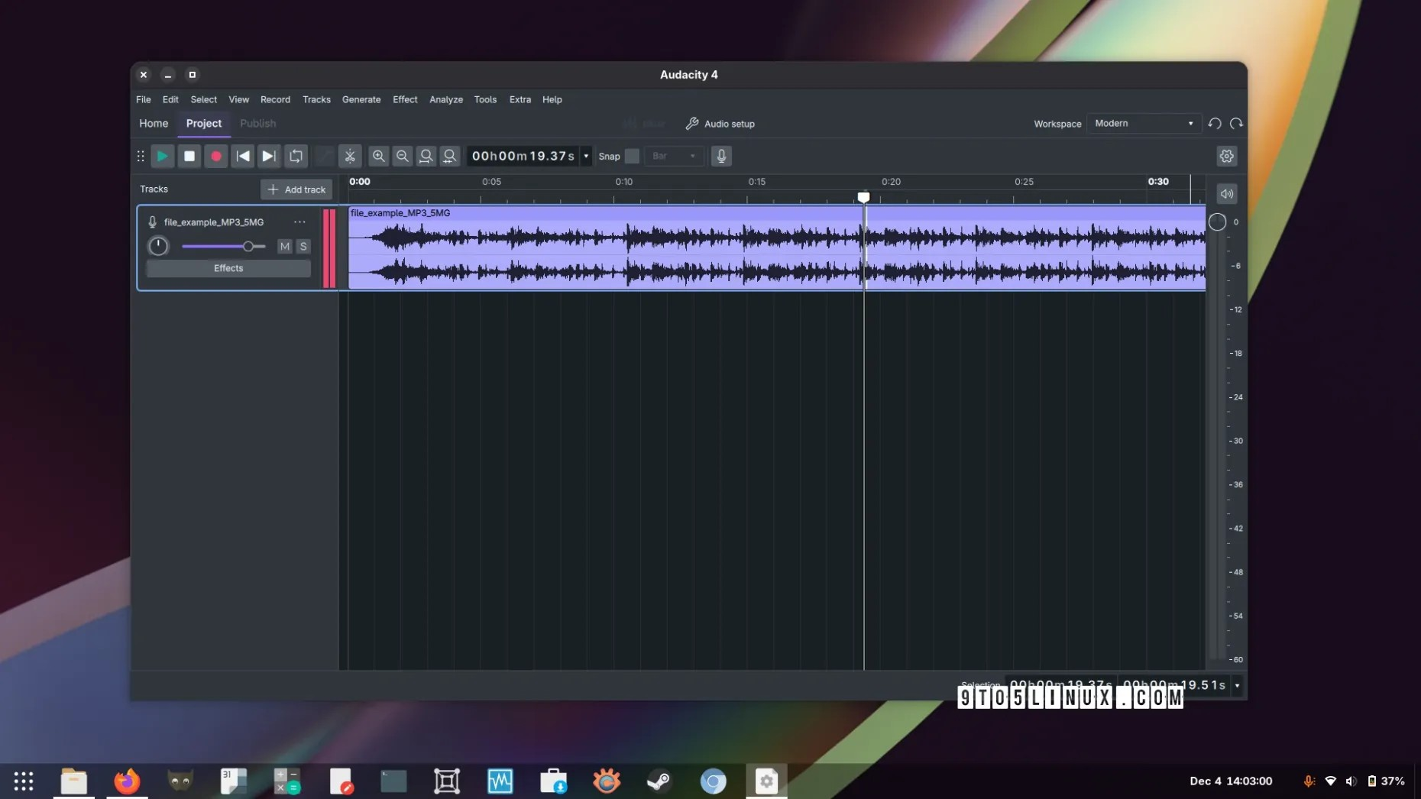Open the track options with the ellipsis menu
This screenshot has height=799, width=1421.
pyautogui.click(x=299, y=222)
